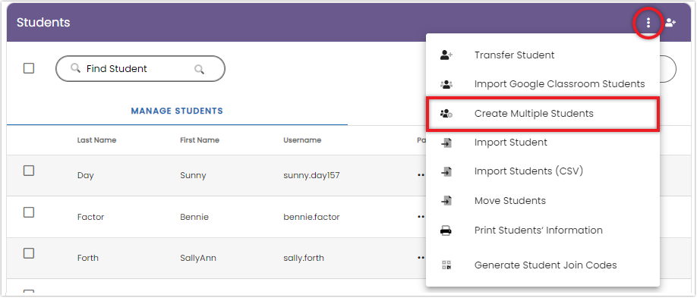Check the box for Sunny Day

tap(29, 171)
